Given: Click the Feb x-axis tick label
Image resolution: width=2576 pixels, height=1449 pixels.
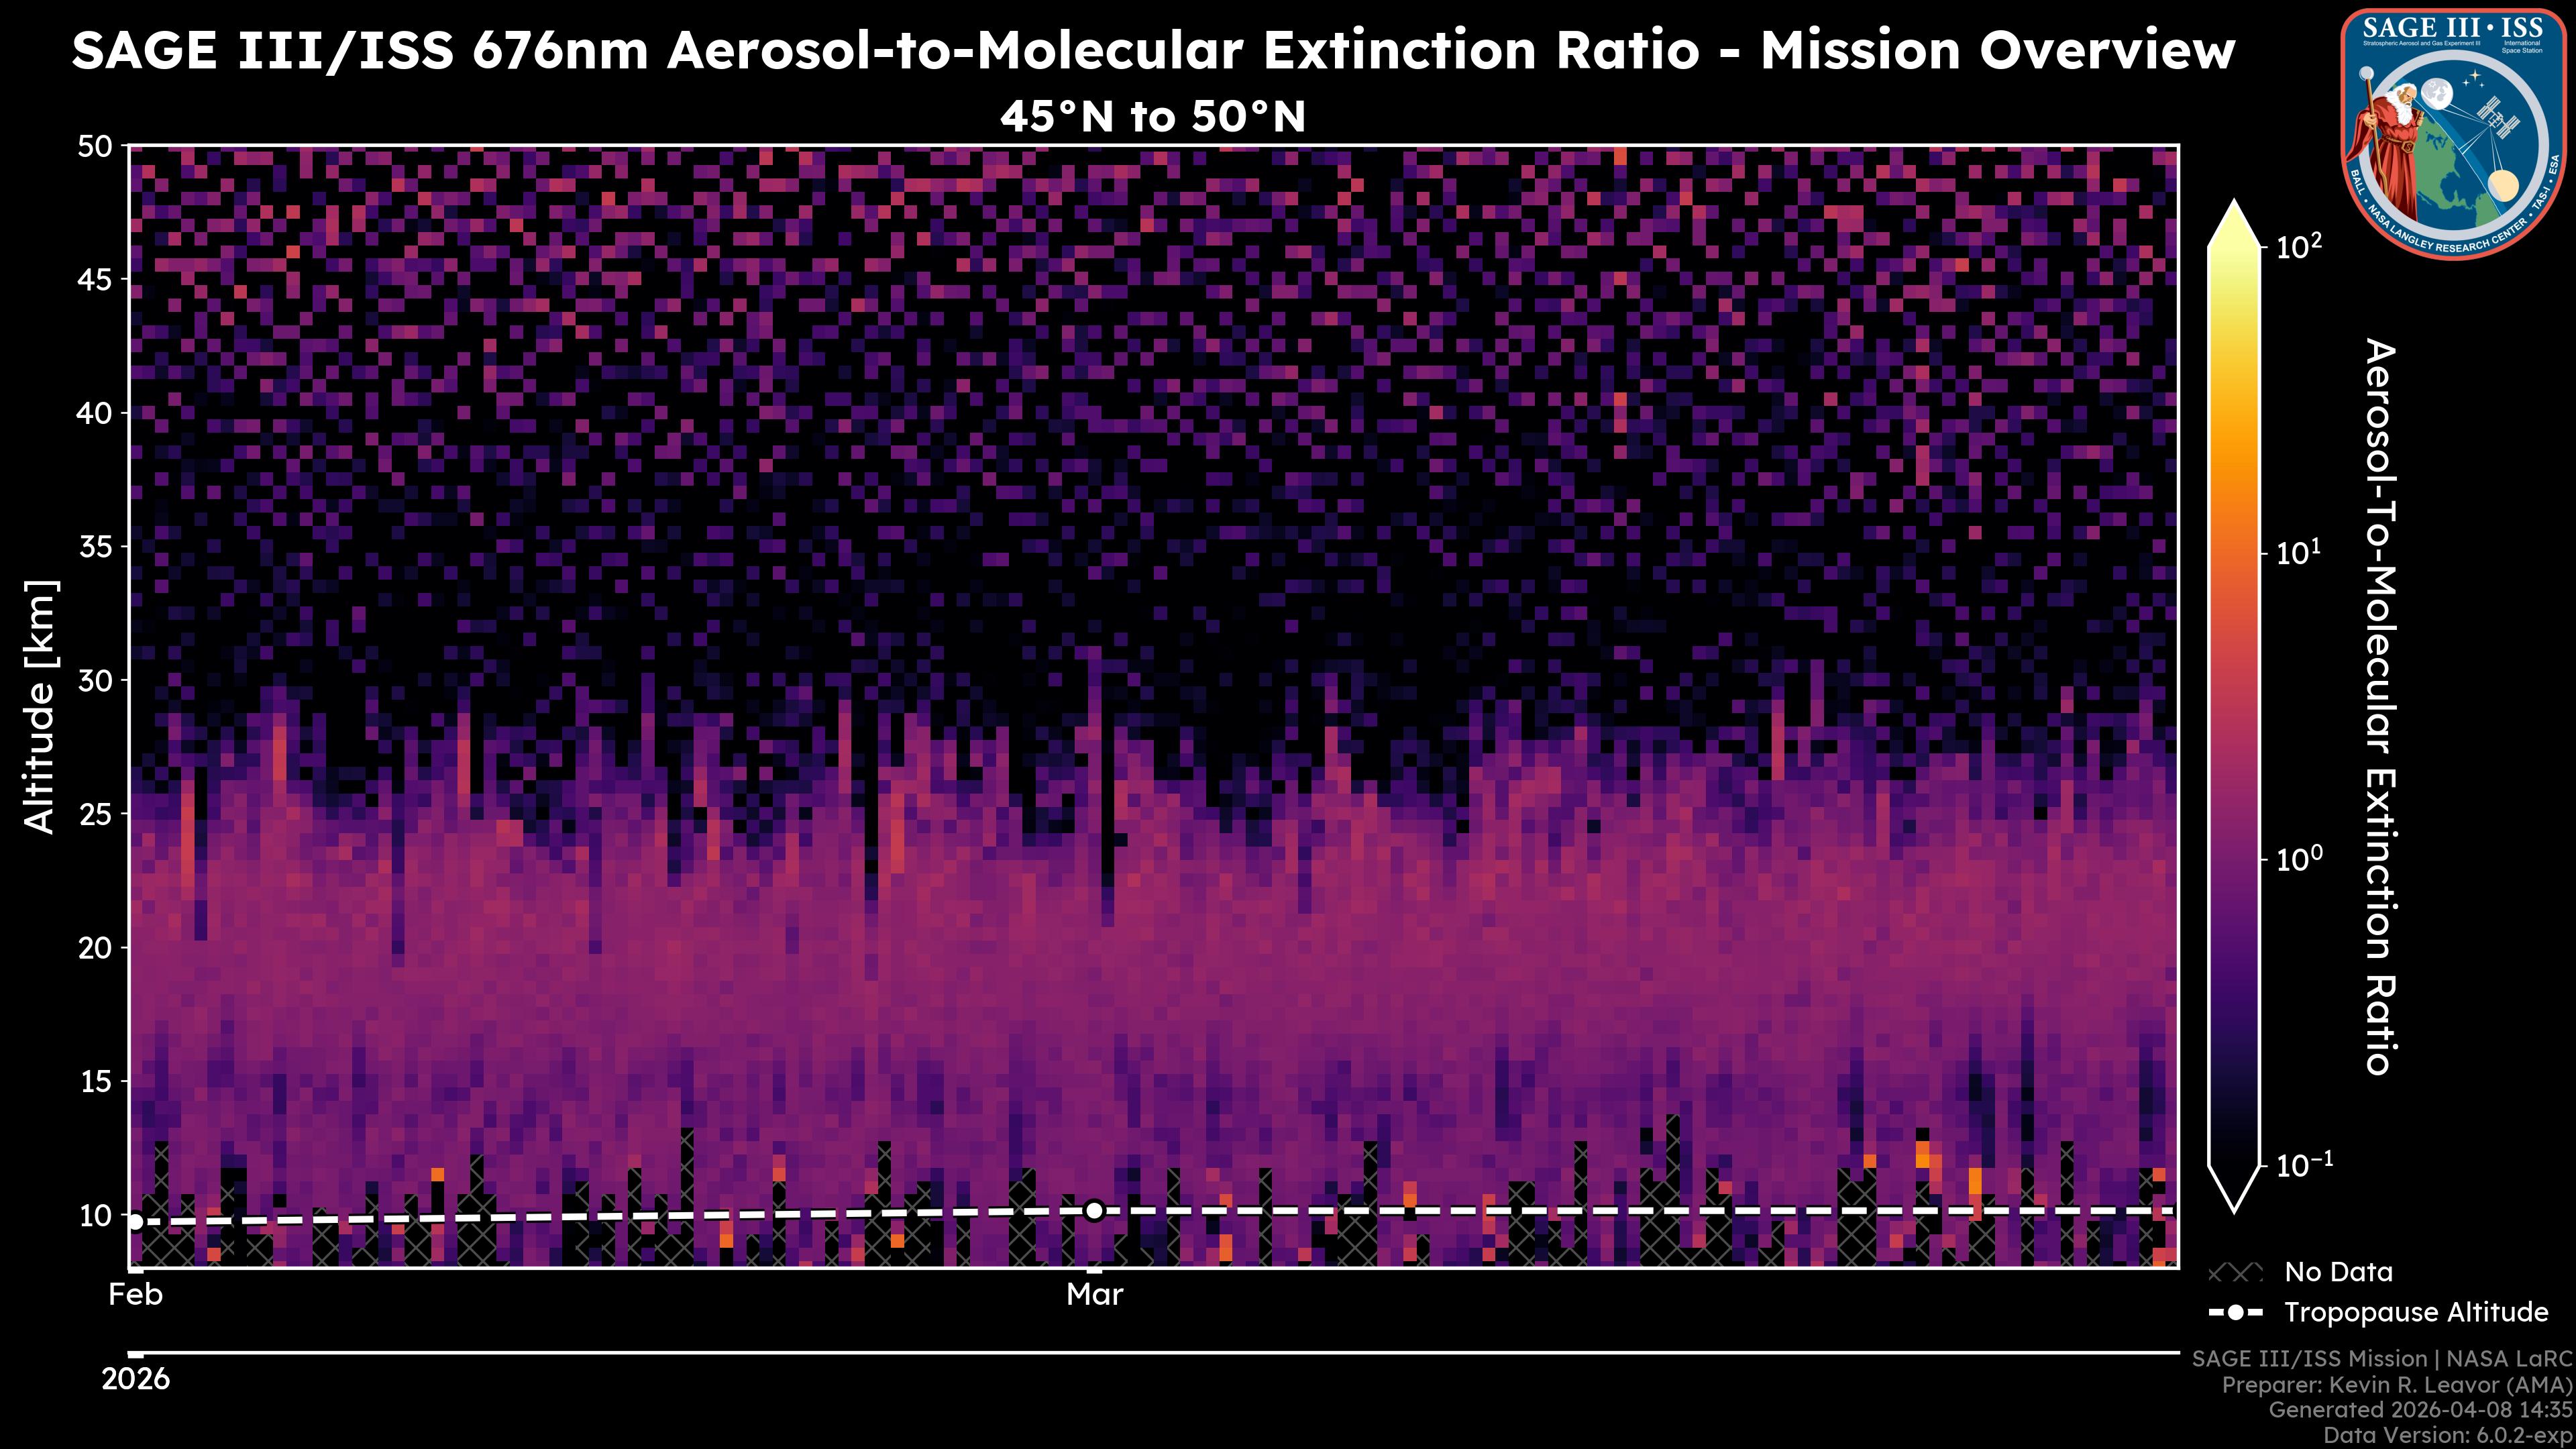Looking at the screenshot, I should (x=135, y=1295).
